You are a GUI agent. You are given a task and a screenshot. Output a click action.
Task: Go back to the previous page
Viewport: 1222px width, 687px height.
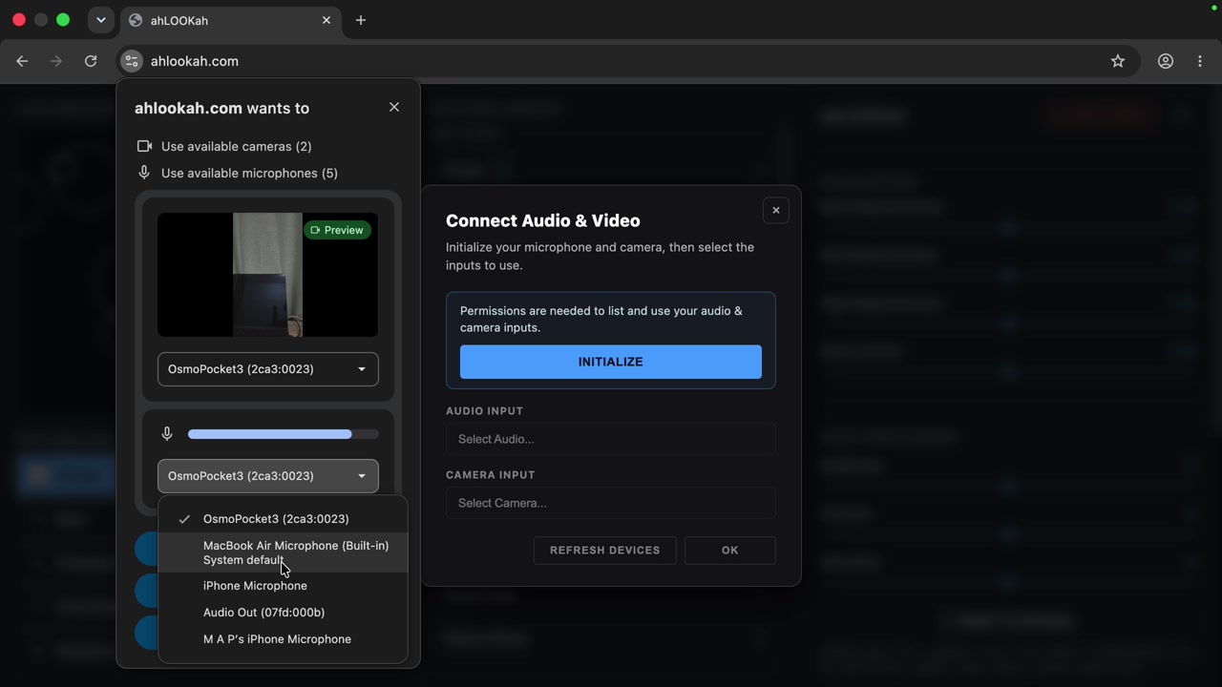[x=22, y=61]
